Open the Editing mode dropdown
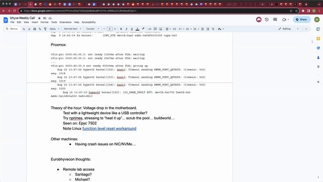The width and height of the screenshot is (323, 182). (288, 29)
